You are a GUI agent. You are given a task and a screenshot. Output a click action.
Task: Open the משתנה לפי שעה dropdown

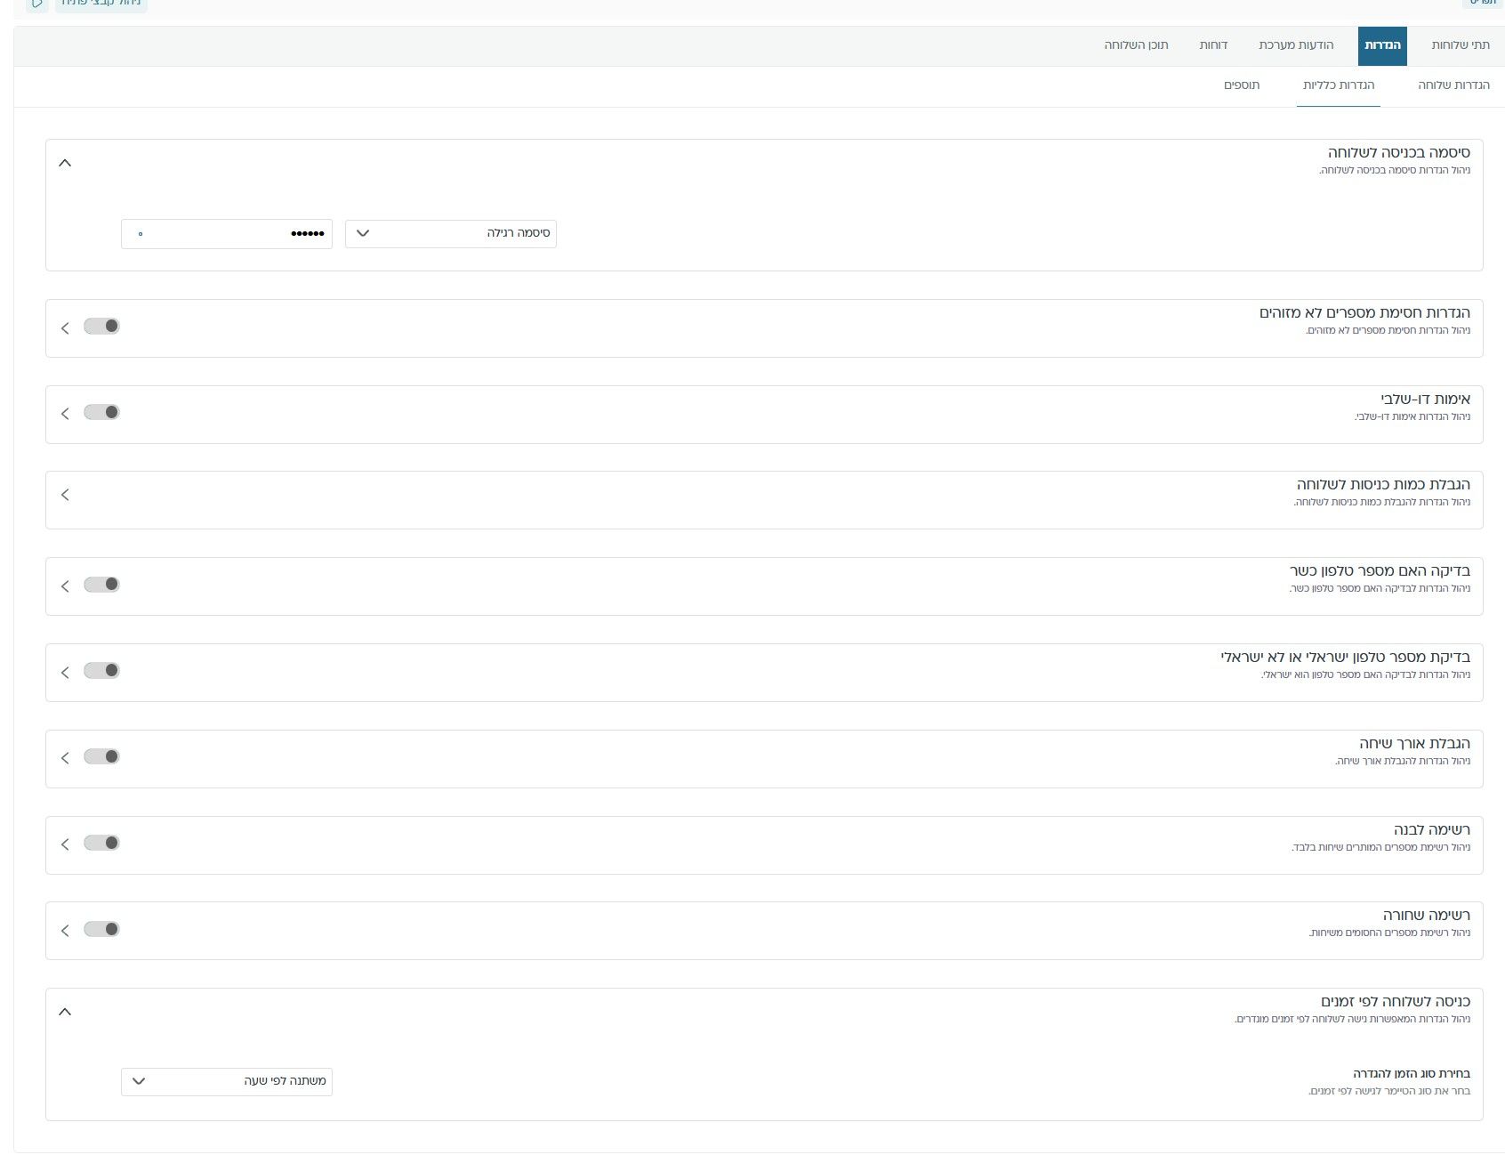coord(227,1082)
